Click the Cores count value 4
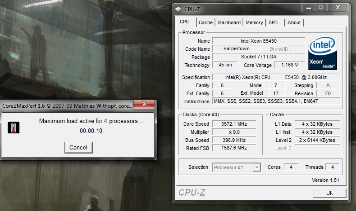Viewport: 356px width, 211px height. pyautogui.click(x=291, y=167)
